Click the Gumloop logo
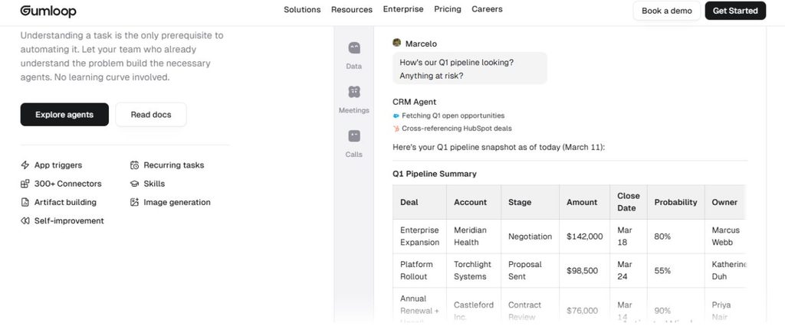Viewport: 785px width, 336px height. (x=48, y=11)
